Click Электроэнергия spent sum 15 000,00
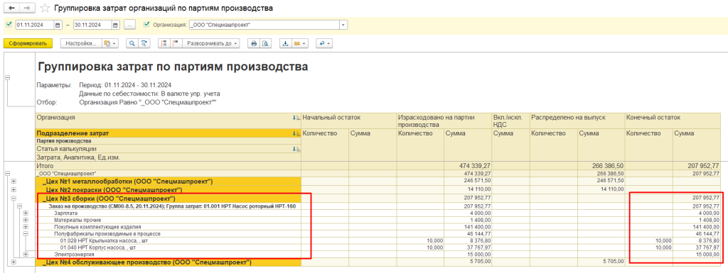This screenshot has width=728, height=273. (x=468, y=254)
